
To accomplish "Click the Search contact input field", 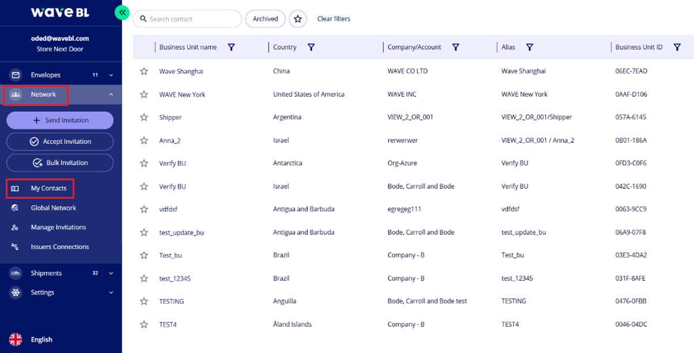I will pos(190,19).
